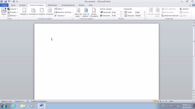This screenshot has width=195, height=109.
Task: Click the Word taskbar button
Action: click(x=41, y=106)
